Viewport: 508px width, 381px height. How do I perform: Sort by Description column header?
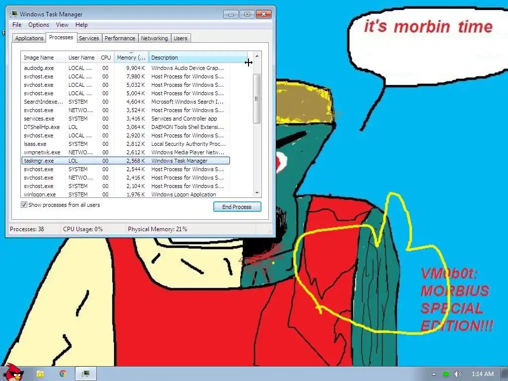[198, 58]
